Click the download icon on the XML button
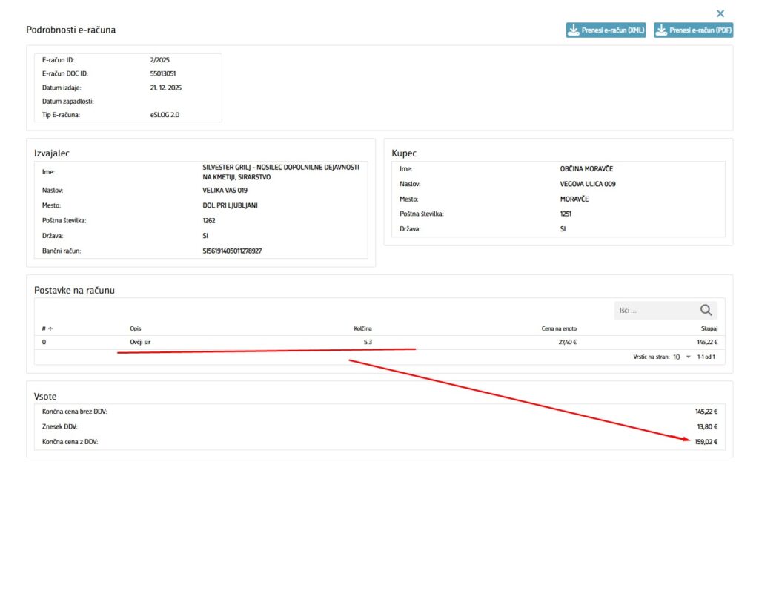The image size is (759, 591). [573, 30]
